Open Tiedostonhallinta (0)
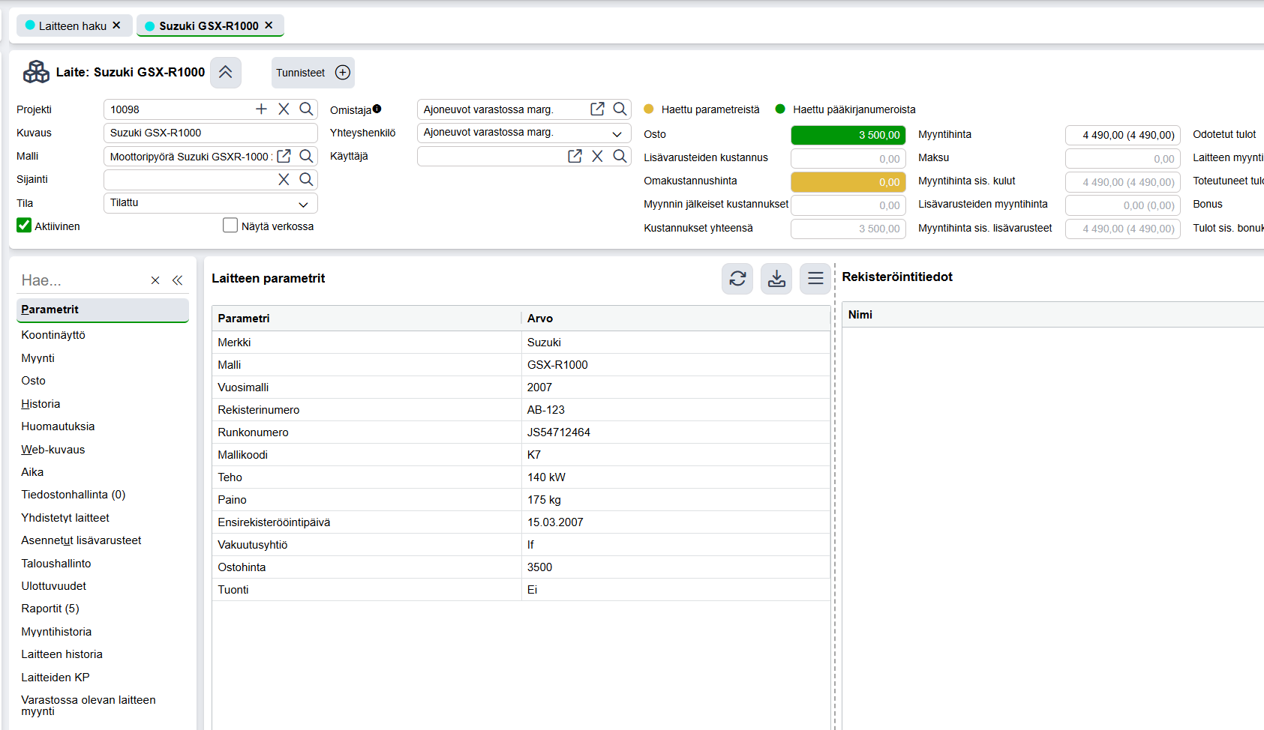Viewport: 1264px width, 730px height. pyautogui.click(x=73, y=495)
